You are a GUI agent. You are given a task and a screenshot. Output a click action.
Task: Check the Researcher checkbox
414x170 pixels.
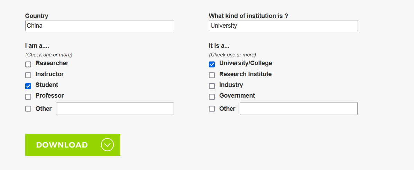(28, 64)
